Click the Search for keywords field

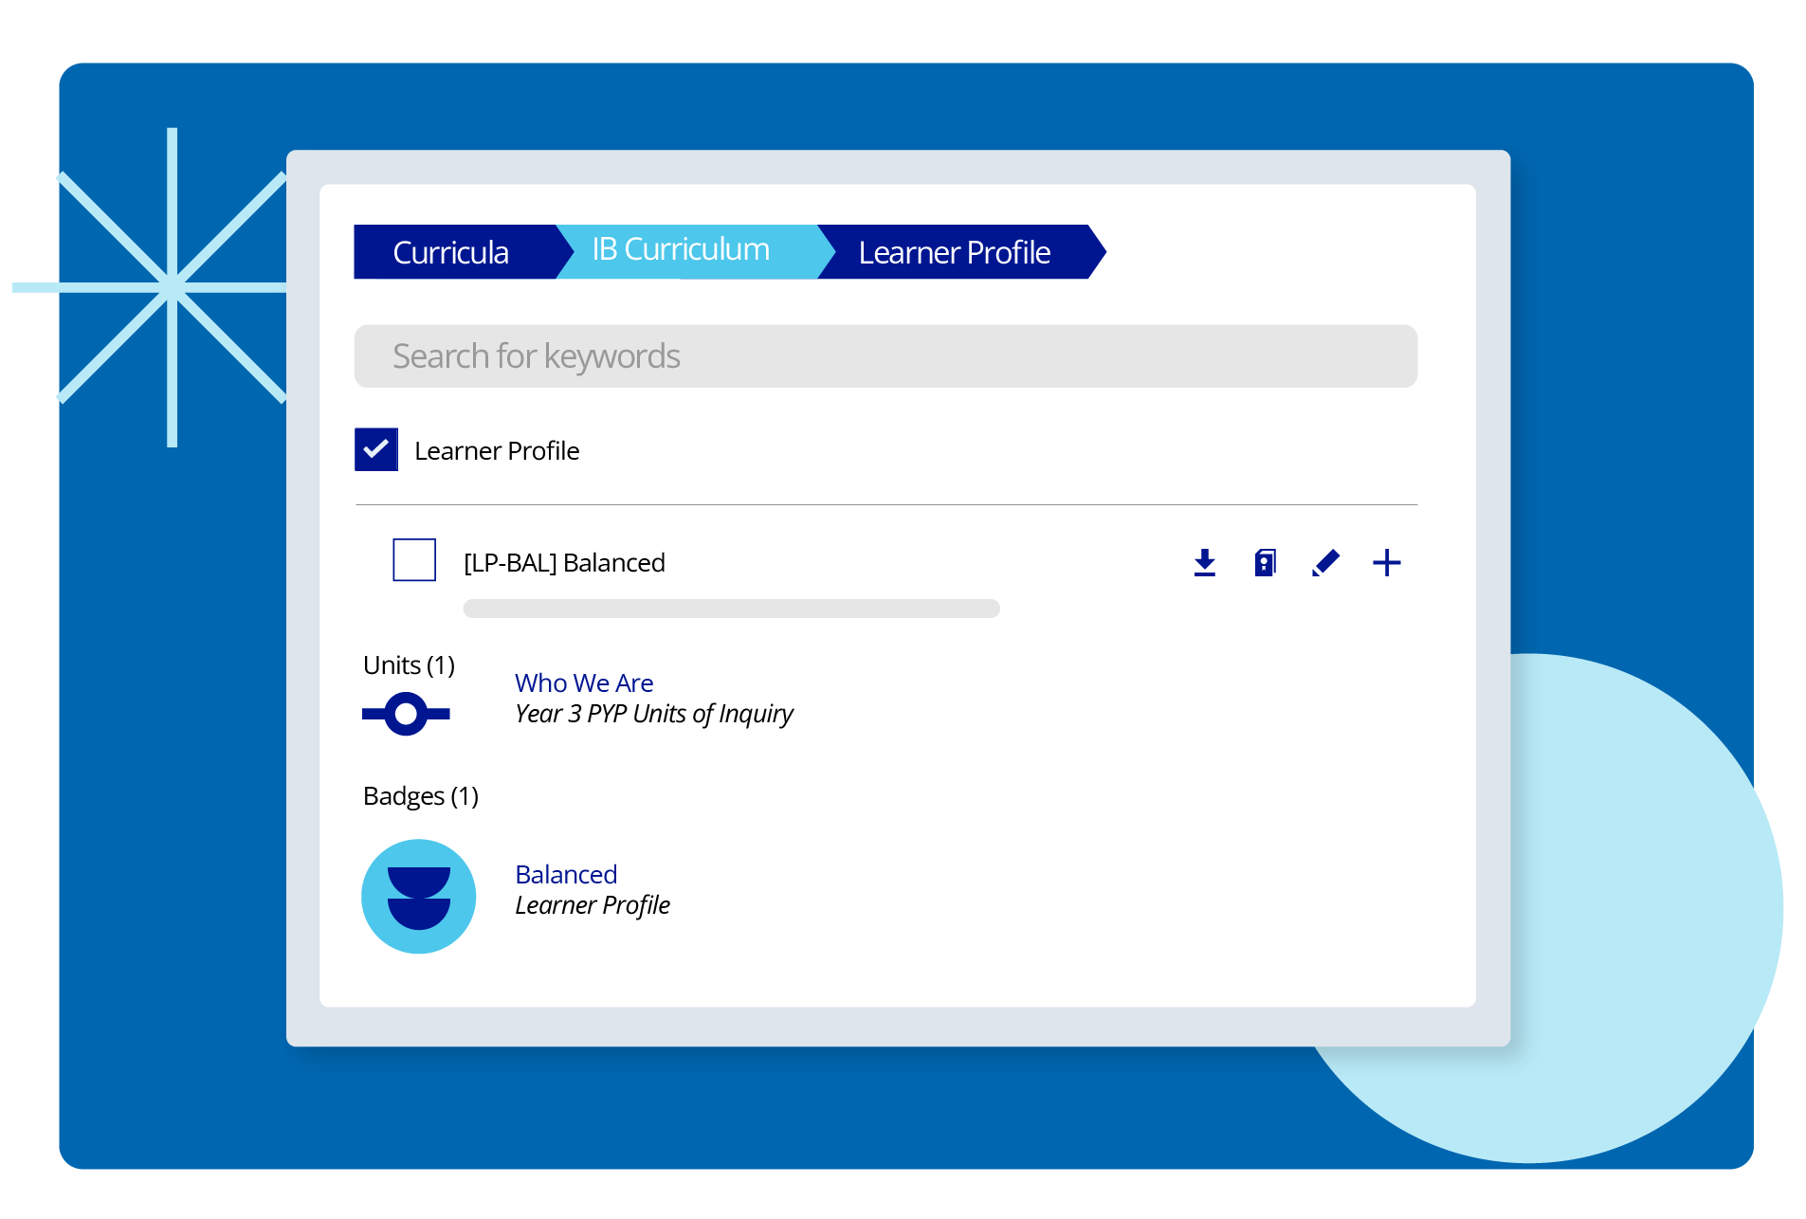click(885, 356)
